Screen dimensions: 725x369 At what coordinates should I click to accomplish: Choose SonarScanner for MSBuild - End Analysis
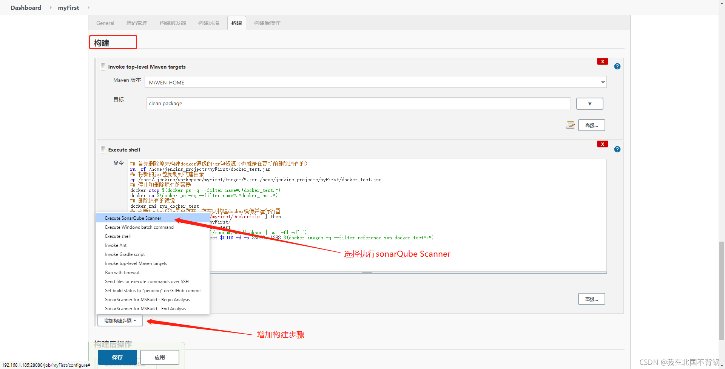pos(153,309)
